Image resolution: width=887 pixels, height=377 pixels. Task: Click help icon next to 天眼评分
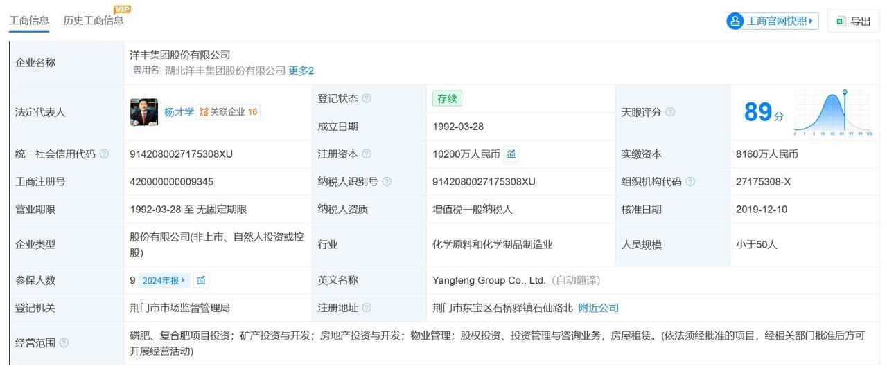(x=670, y=112)
